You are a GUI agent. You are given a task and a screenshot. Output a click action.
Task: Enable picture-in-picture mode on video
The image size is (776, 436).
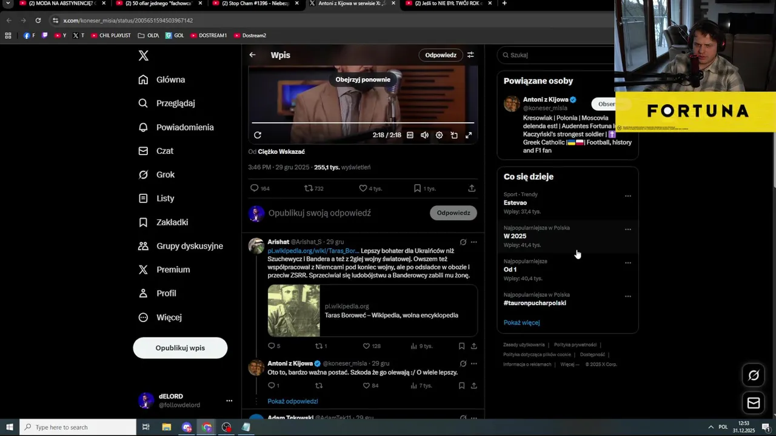pos(454,135)
